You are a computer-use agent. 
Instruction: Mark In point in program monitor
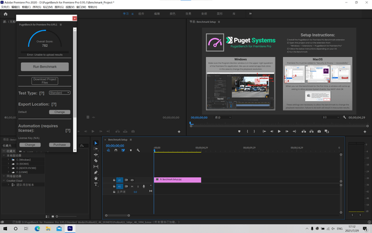coord(247,131)
